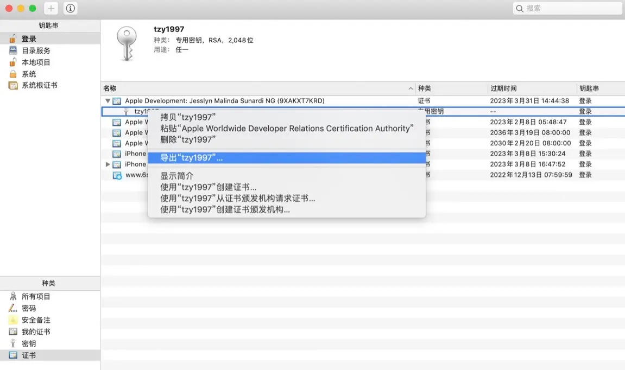Click the 登录 unlocked padlock icon
This screenshot has width=625, height=370.
(x=12, y=38)
